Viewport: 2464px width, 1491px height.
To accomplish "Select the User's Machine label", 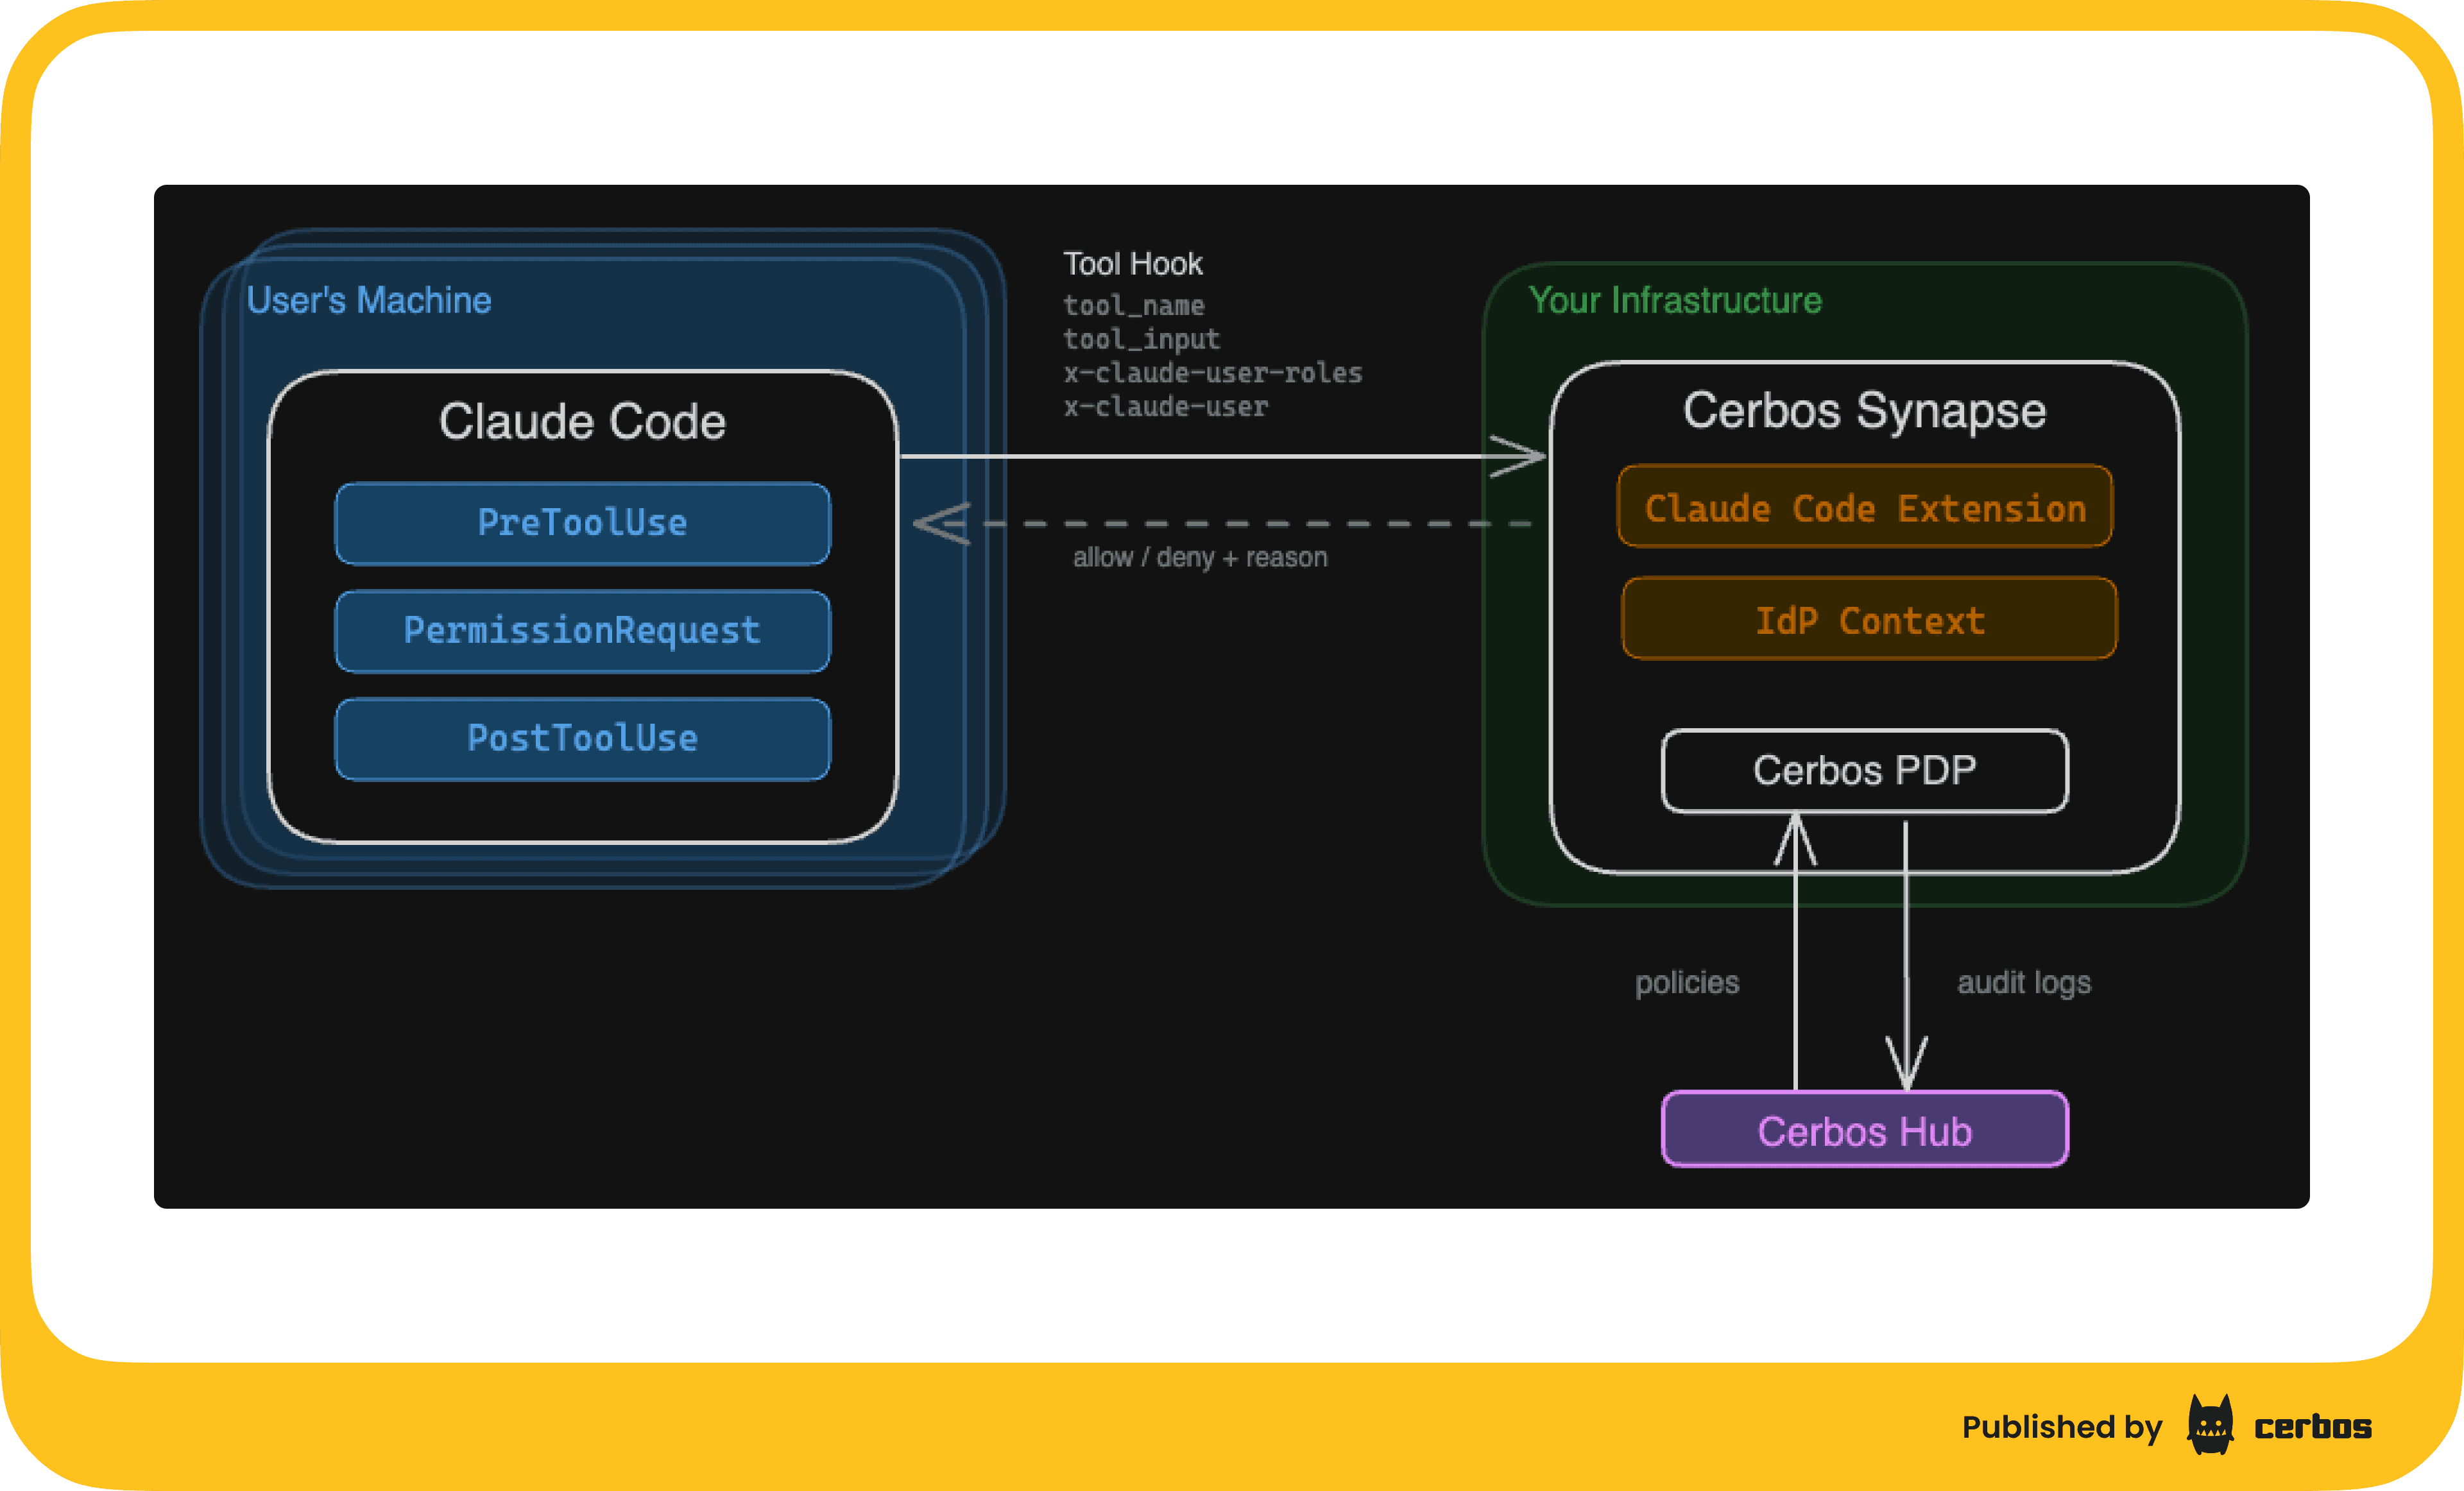I will [x=369, y=300].
